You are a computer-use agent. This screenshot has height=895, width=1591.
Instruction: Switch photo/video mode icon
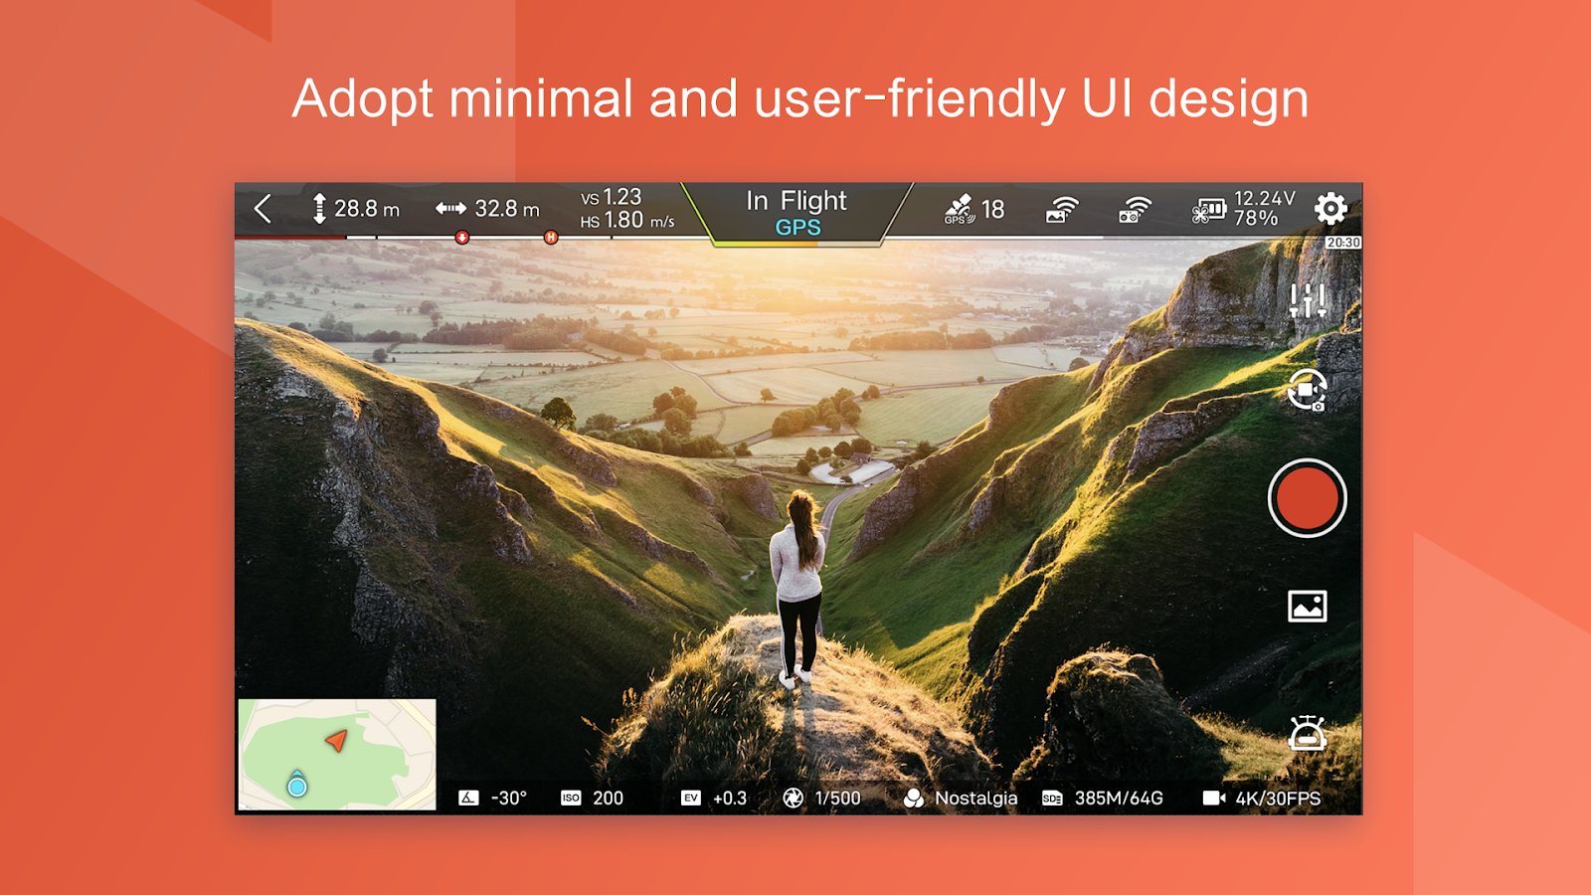[1307, 390]
